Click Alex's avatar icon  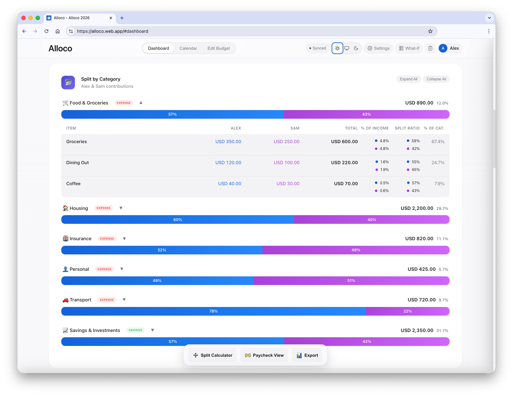pos(443,48)
